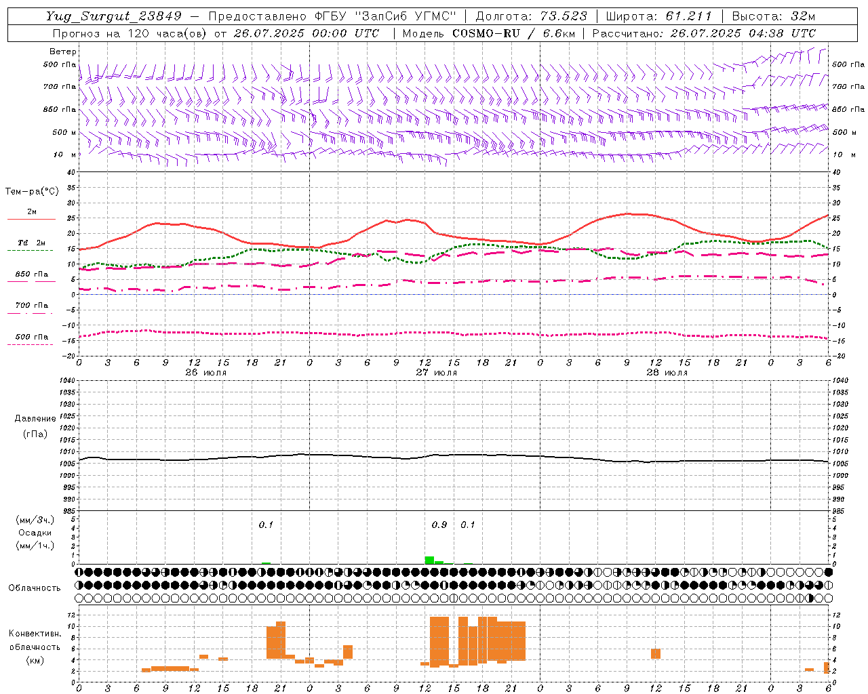This screenshot has height=694, width=868.
Task: Click the Осадки precipitation label
Action: pos(35,533)
